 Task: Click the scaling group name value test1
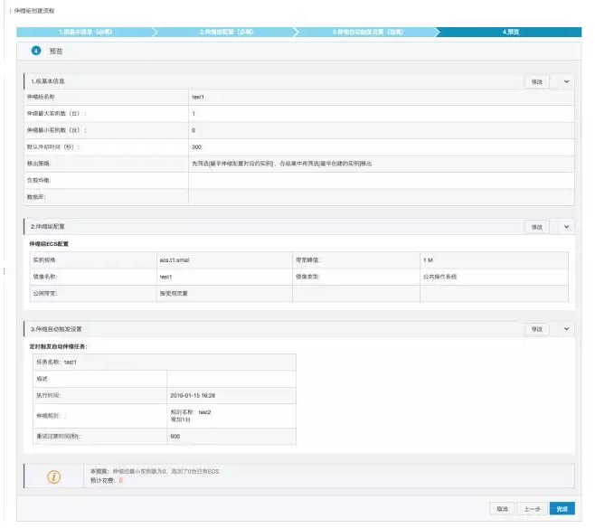(x=197, y=97)
